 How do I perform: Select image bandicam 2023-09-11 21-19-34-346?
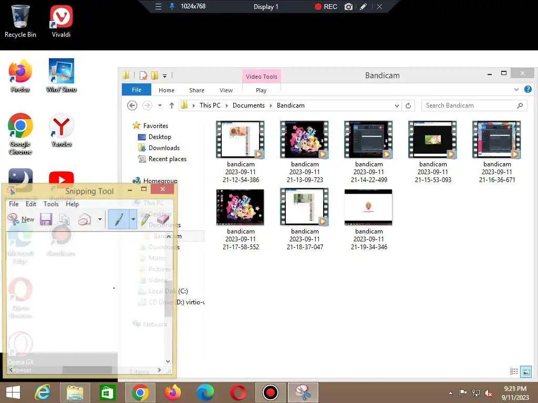tap(369, 219)
